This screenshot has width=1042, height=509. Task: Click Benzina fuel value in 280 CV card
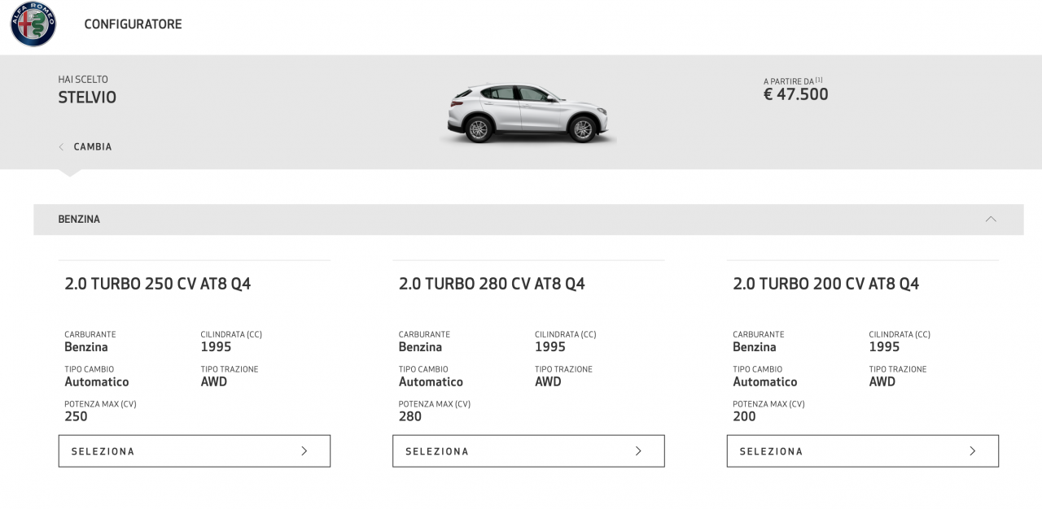point(420,347)
